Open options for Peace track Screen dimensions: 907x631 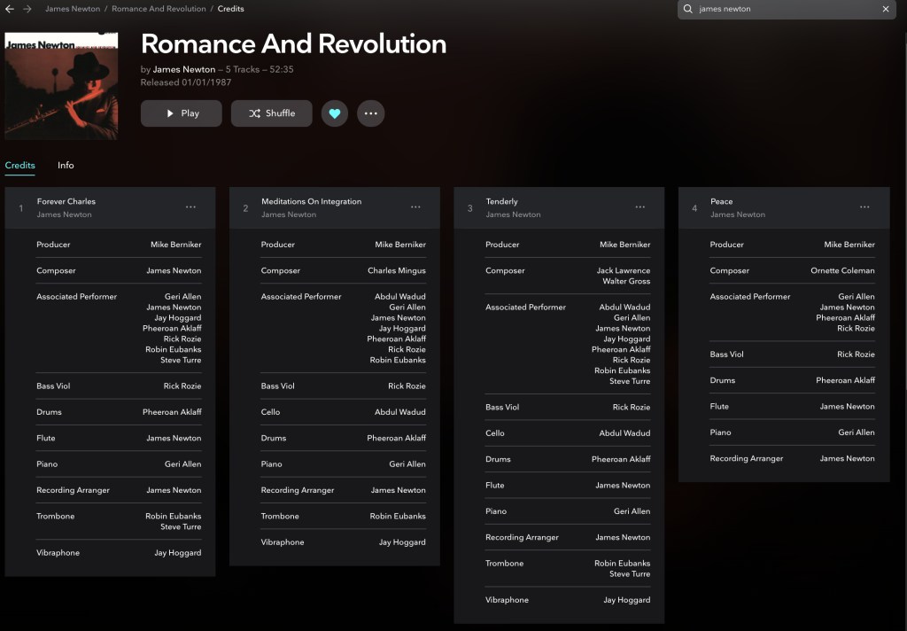point(864,207)
